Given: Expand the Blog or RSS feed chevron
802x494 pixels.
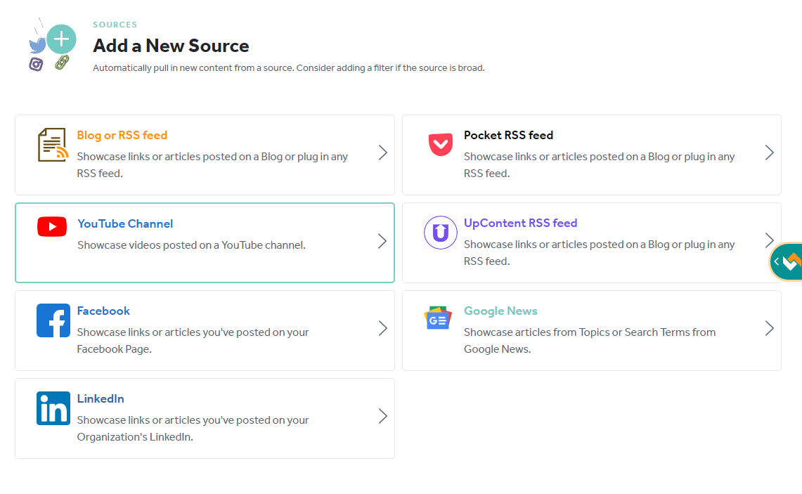Looking at the screenshot, I should 382,152.
